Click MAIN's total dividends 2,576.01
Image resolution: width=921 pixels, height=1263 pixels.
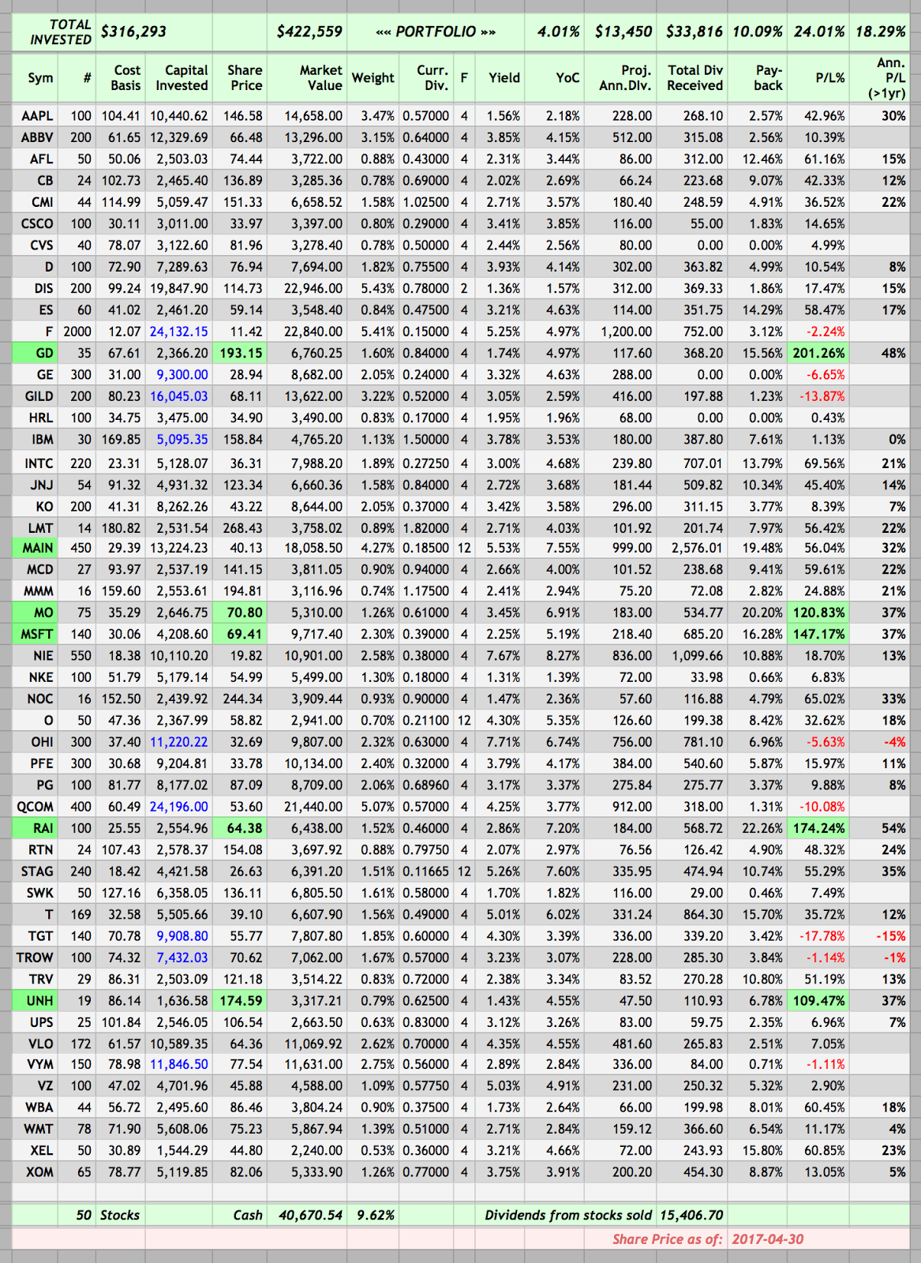[x=692, y=547]
